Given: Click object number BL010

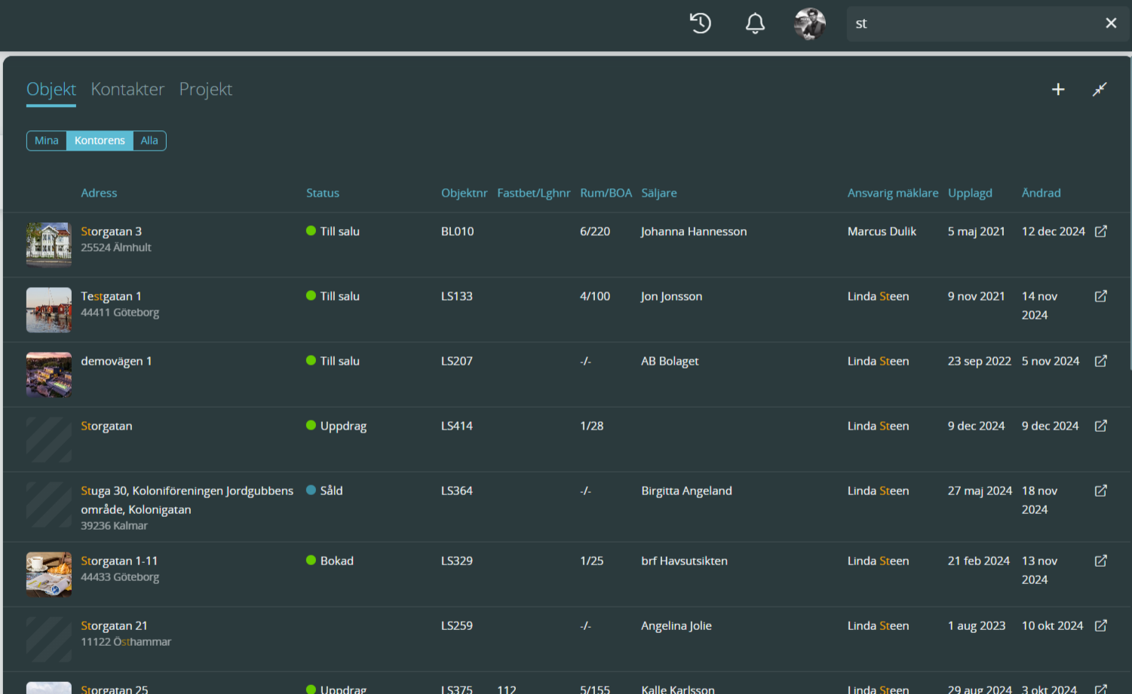Looking at the screenshot, I should 458,231.
